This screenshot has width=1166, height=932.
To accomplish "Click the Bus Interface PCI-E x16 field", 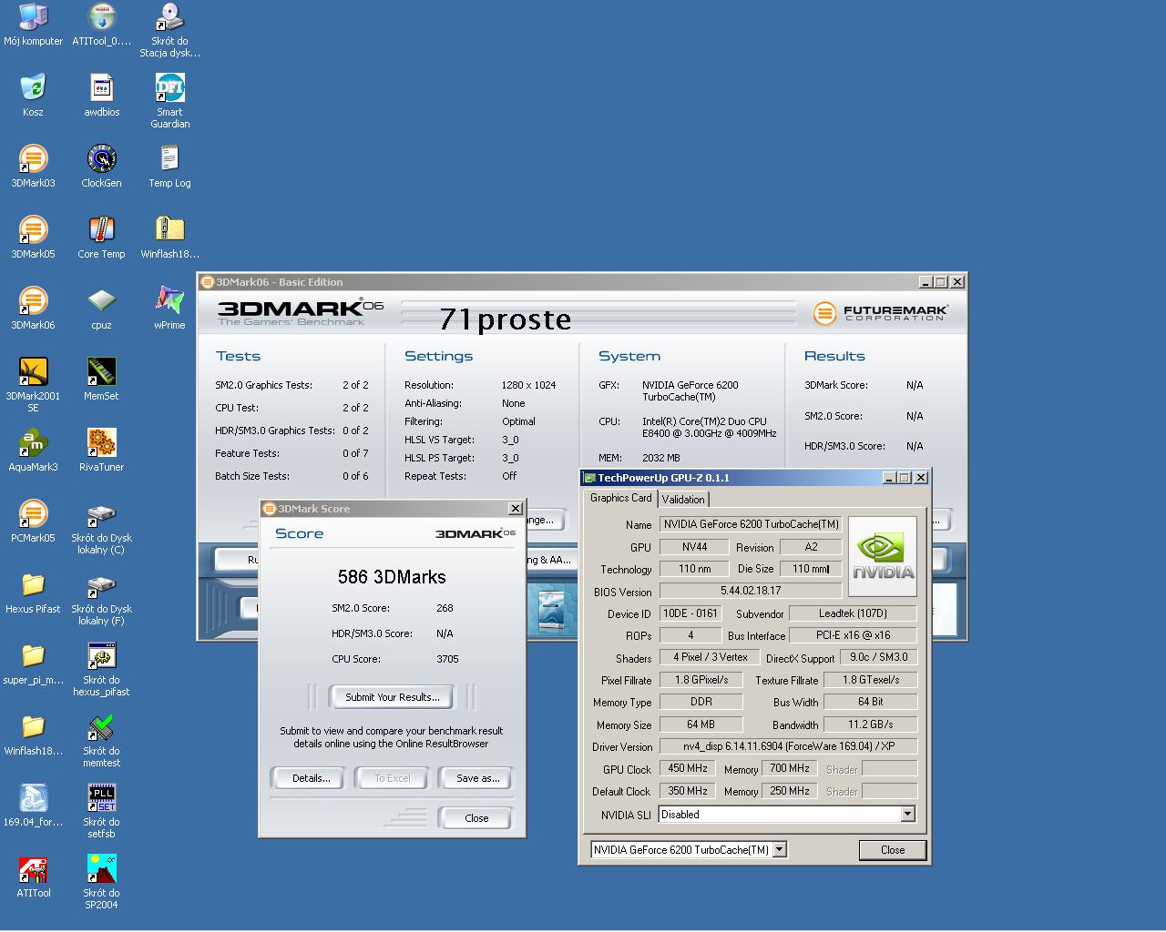I will pyautogui.click(x=854, y=635).
